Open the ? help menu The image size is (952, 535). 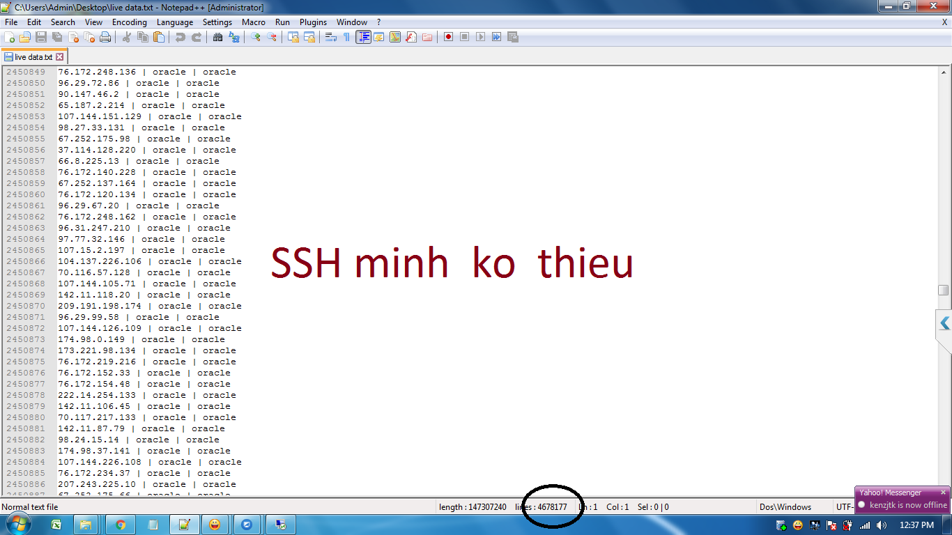(x=378, y=22)
